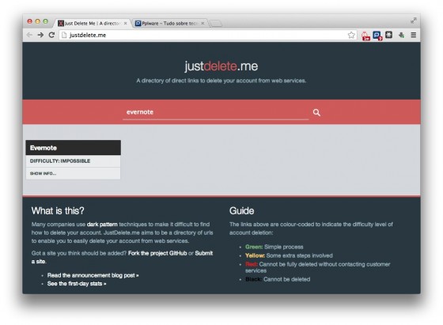Click the directory of direct links tagline
Image resolution: width=443 pixels, height=325 pixels.
click(221, 81)
